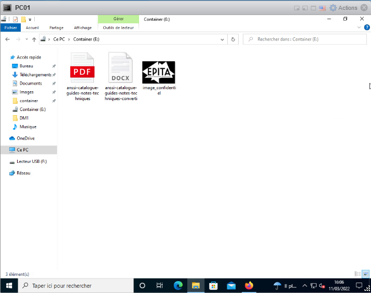
Task: Switch to the Affichage ribbon tab
Action: coord(83,27)
